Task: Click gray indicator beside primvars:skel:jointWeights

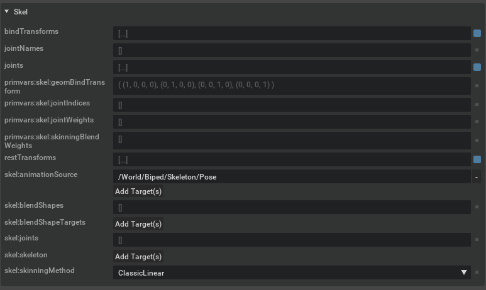Action: pos(477,122)
